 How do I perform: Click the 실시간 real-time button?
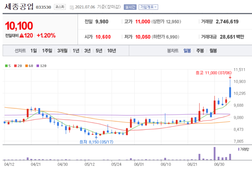click(130, 7)
